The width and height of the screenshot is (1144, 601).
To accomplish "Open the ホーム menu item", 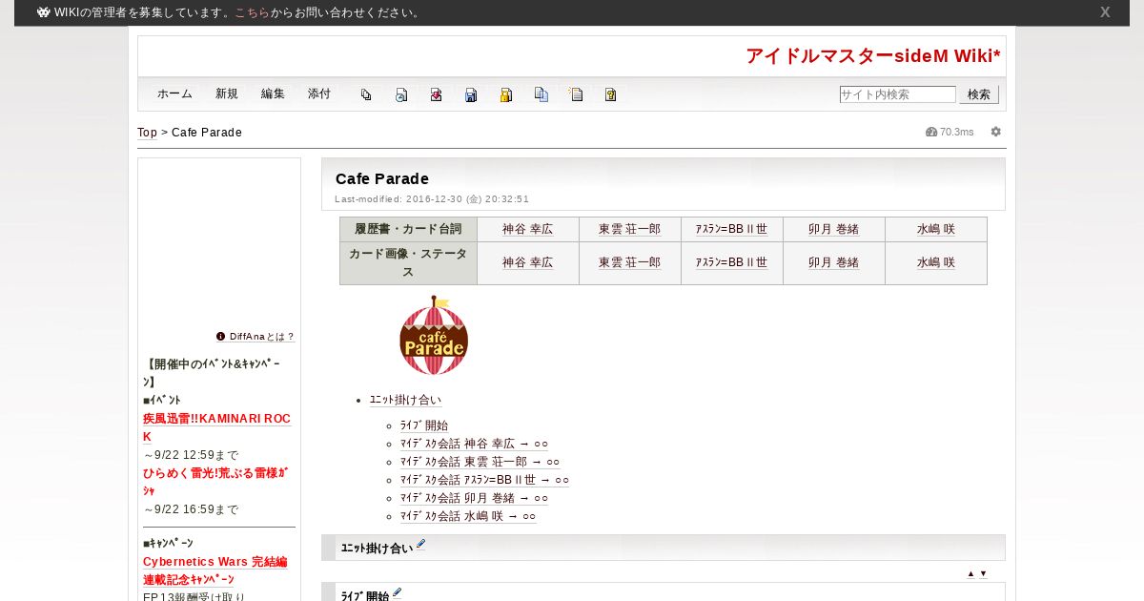I will pos(174,93).
